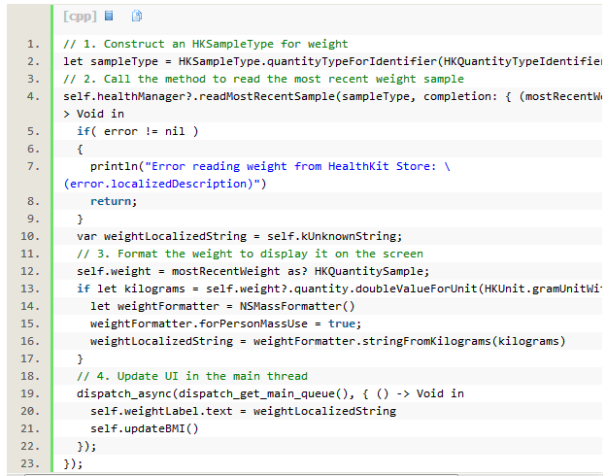Click the 'dispatch_async' code line
This screenshot has width=606, height=476.
point(270,393)
